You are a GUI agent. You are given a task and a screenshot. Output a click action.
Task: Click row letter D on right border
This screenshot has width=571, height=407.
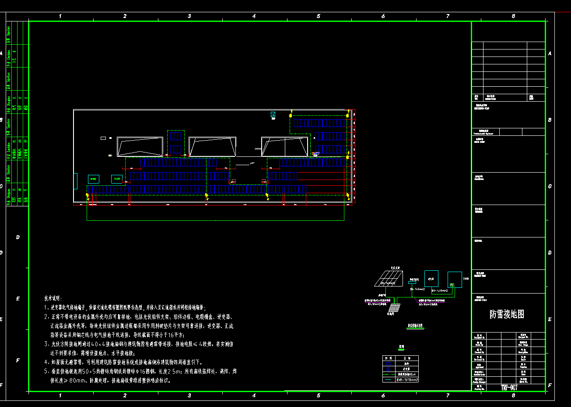pos(550,252)
